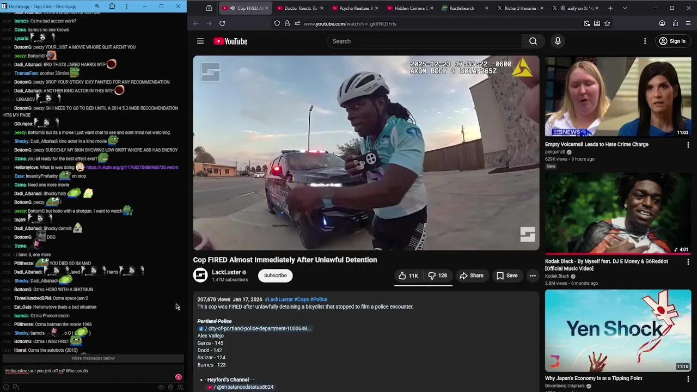Screen dimensions: 697x392
Task: Like the video with 11K likes
Action: coord(408,275)
